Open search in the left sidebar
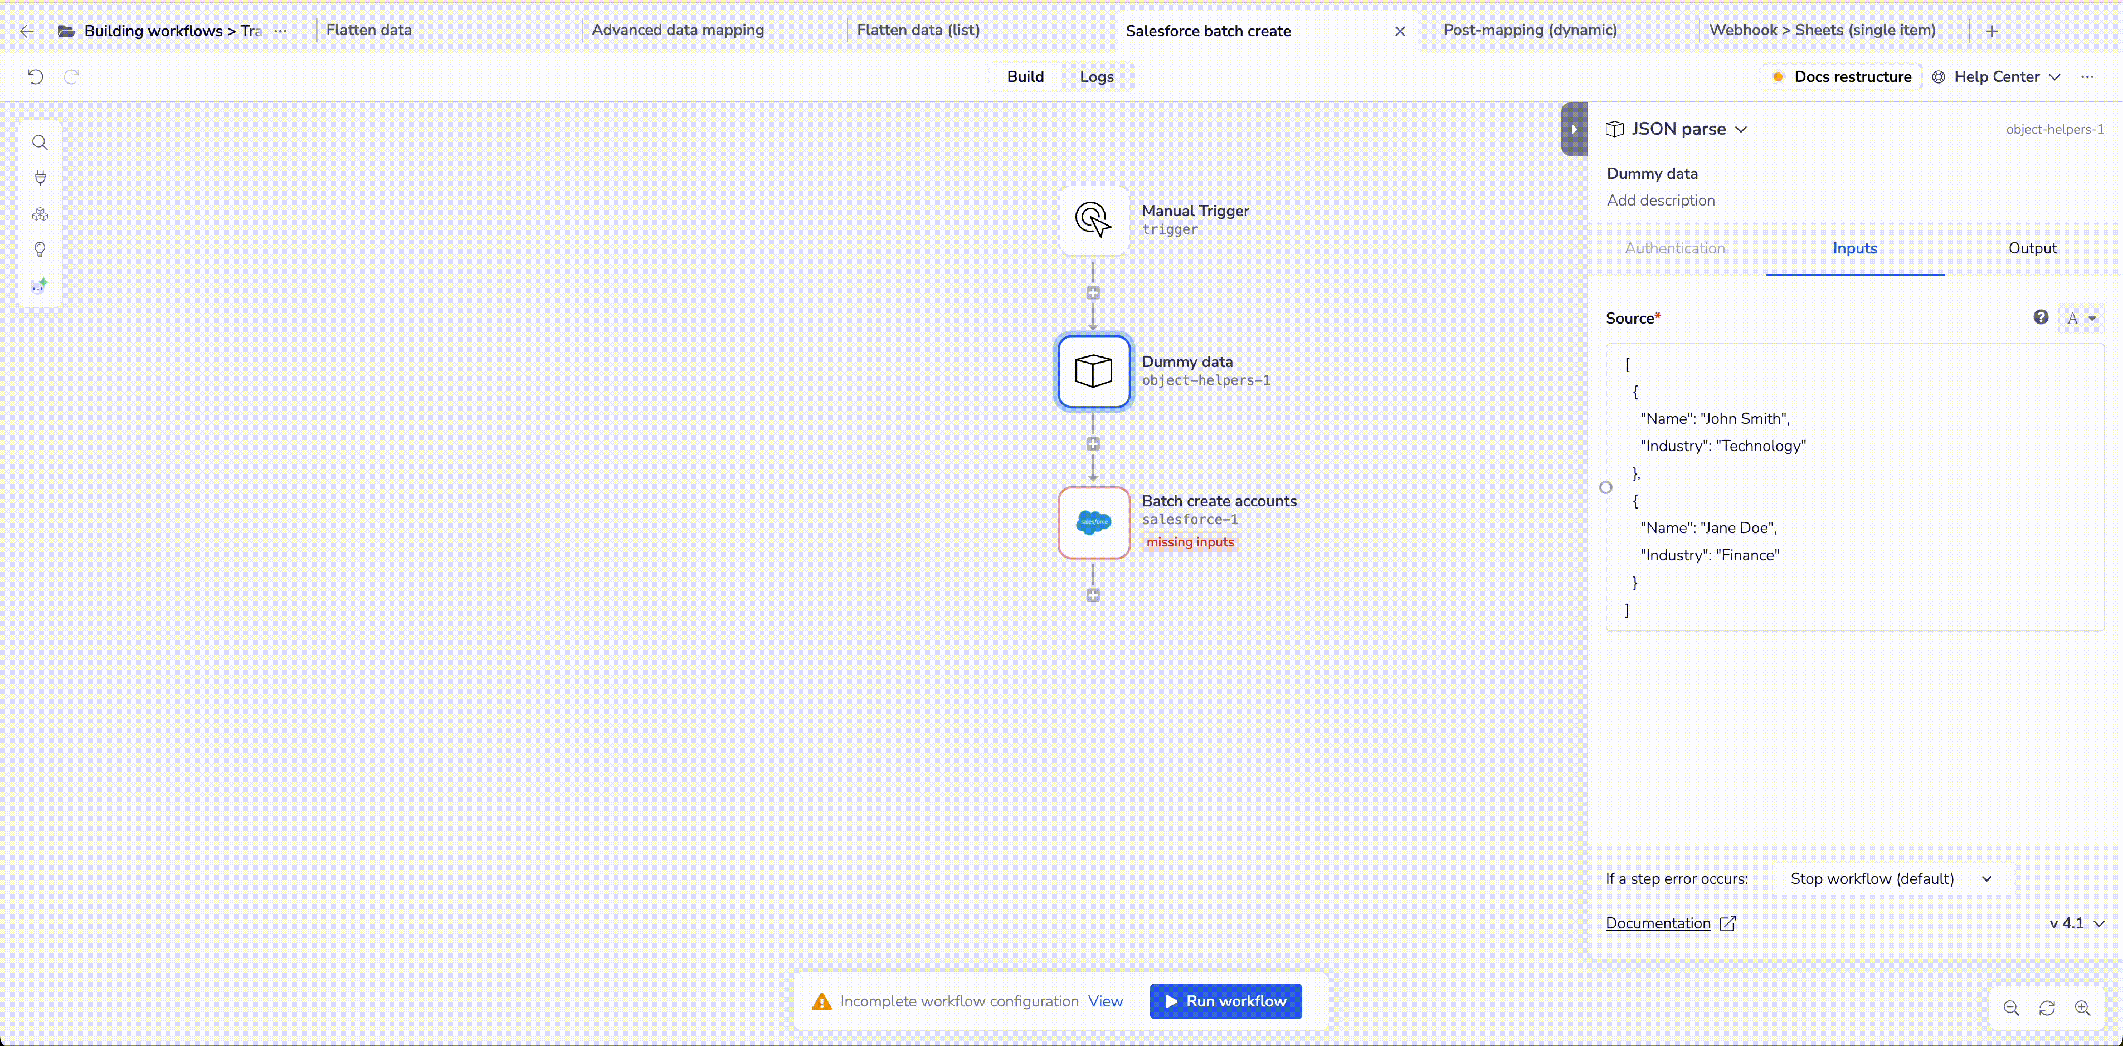This screenshot has width=2123, height=1046. [40, 143]
